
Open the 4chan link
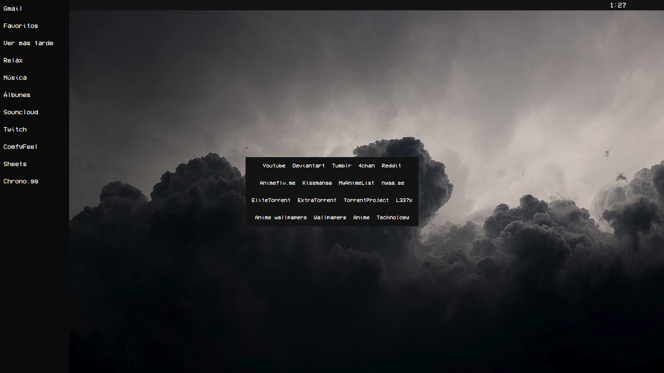(x=367, y=166)
